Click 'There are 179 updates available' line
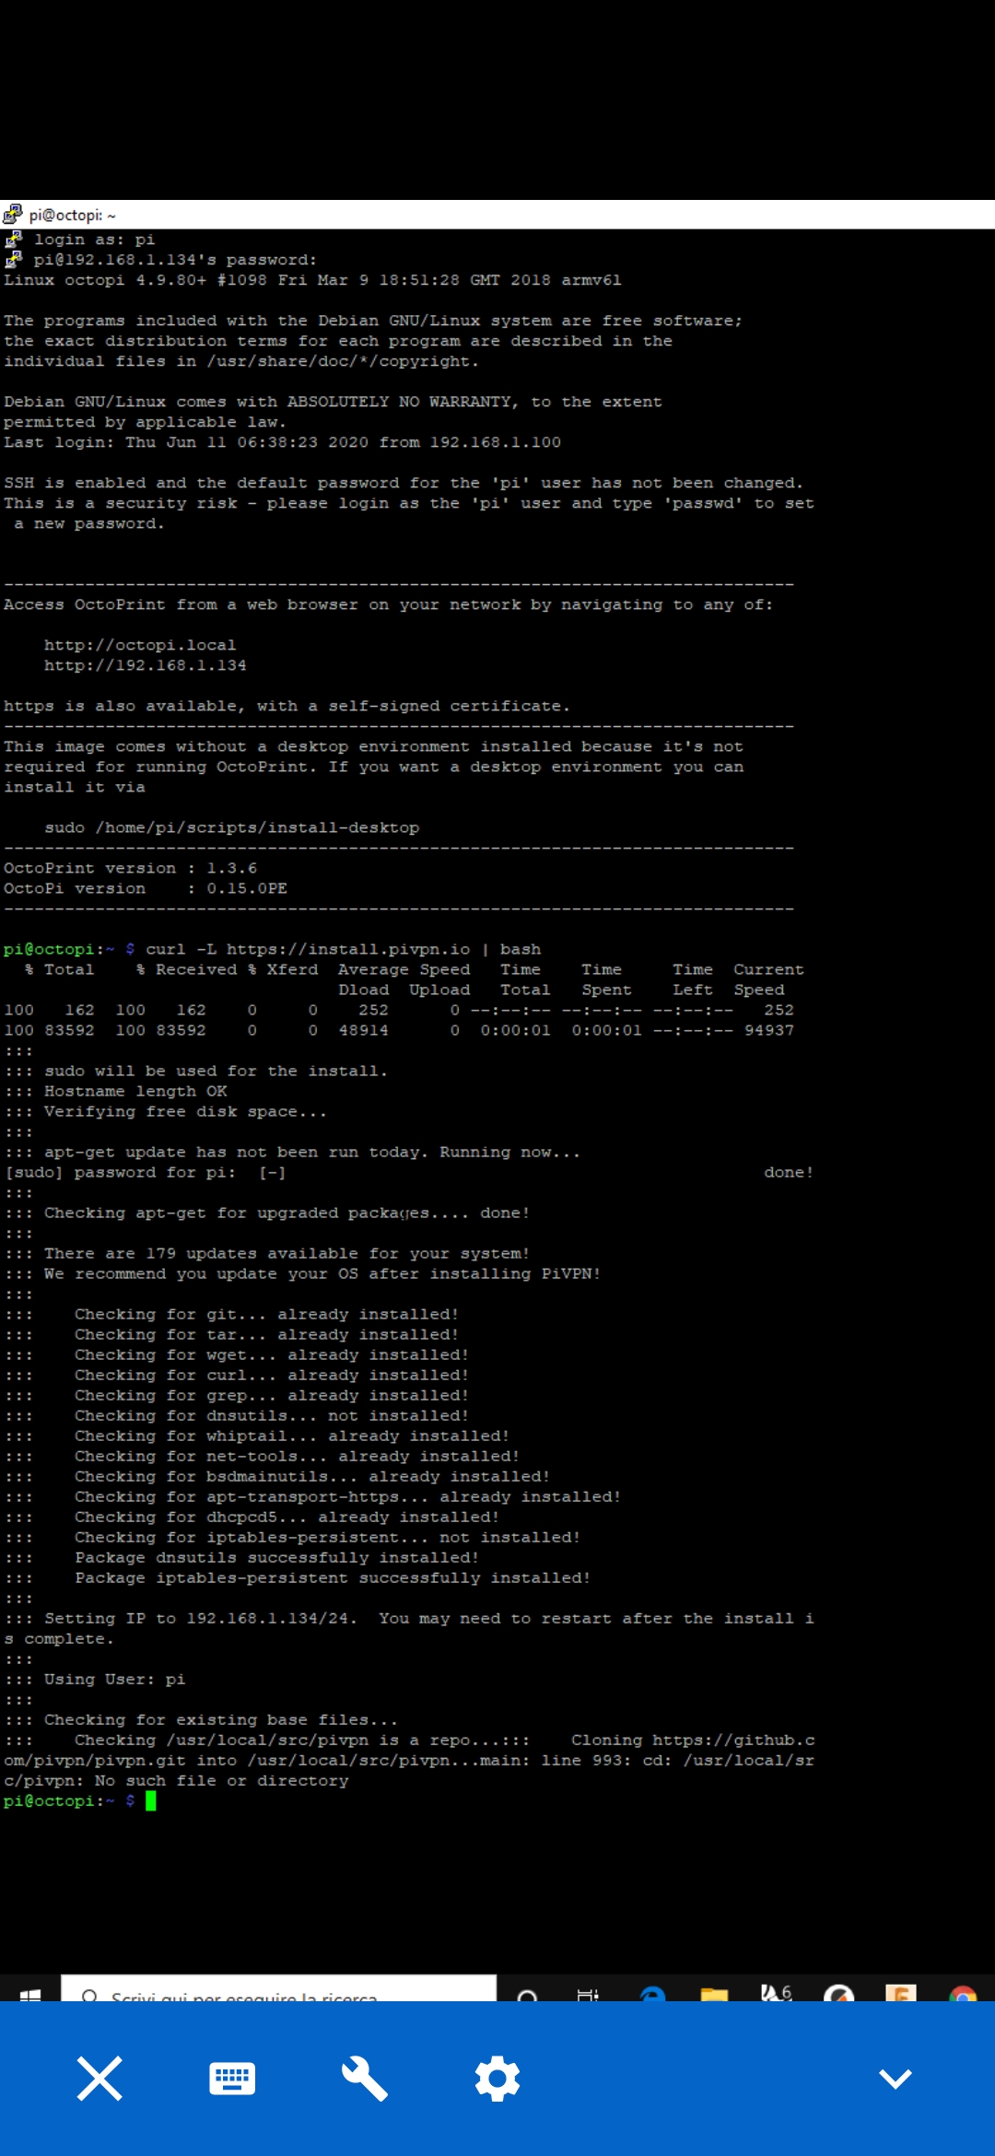The height and width of the screenshot is (2156, 995). [x=287, y=1253]
